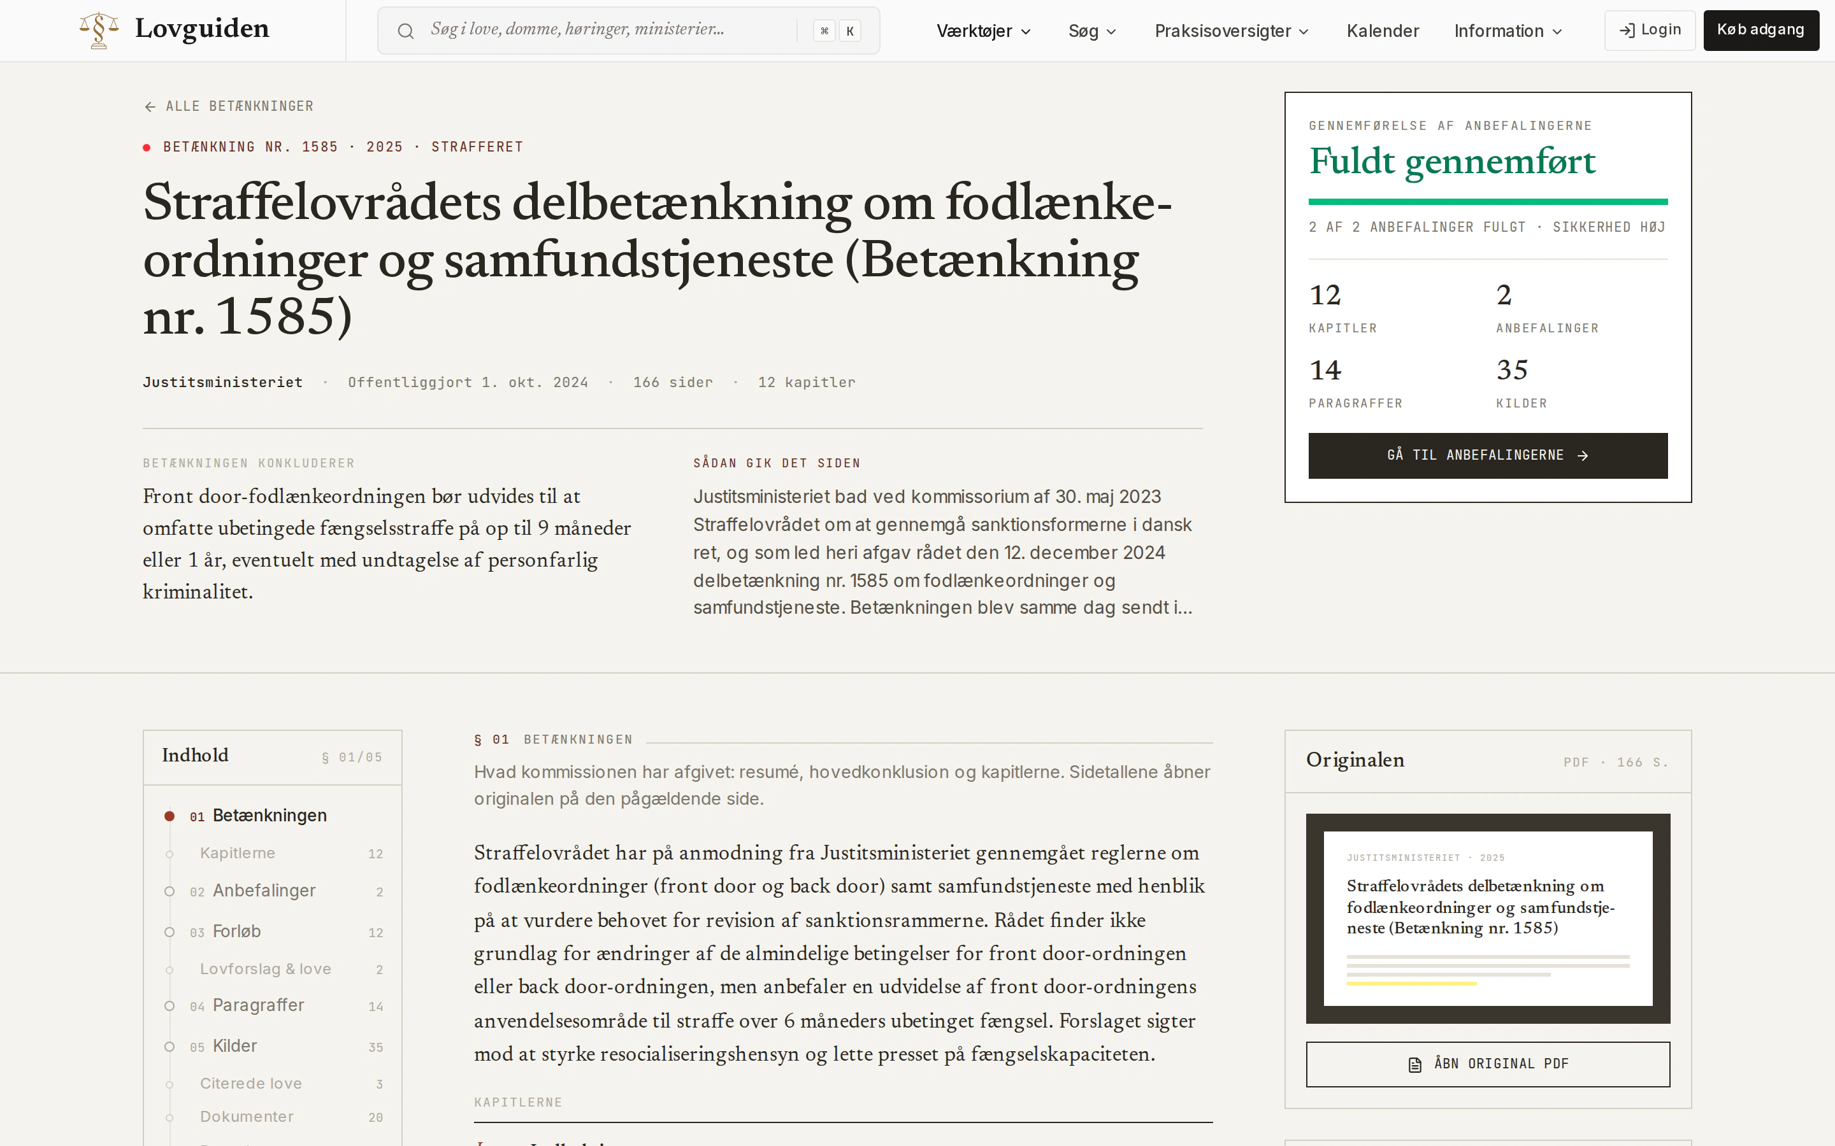Click the Lovguiden scales logo icon
The width and height of the screenshot is (1835, 1146).
99,31
